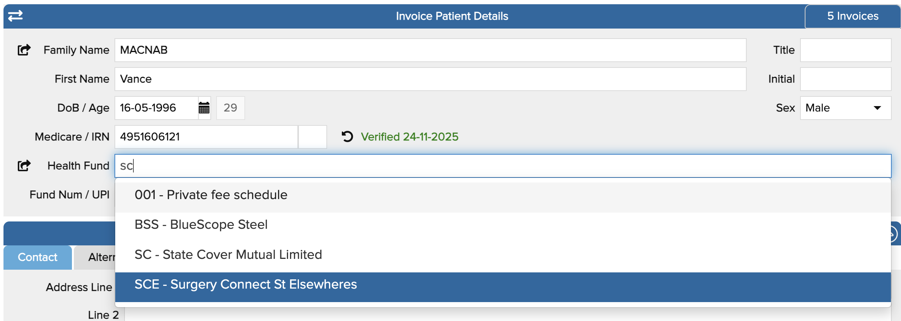Open the 5 Invoices tab

point(852,16)
